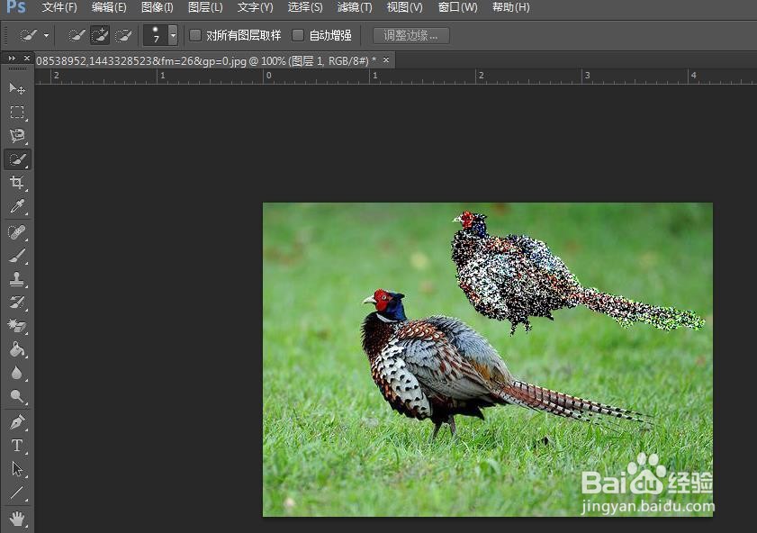Select the Pen tool
The width and height of the screenshot is (757, 533).
(x=17, y=422)
